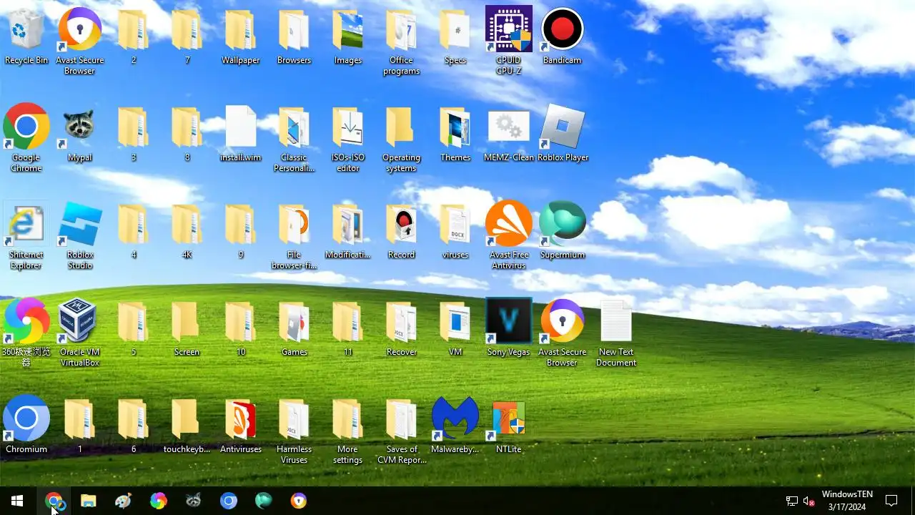915x515 pixels.
Task: Open Paint from the taskbar
Action: [124, 501]
